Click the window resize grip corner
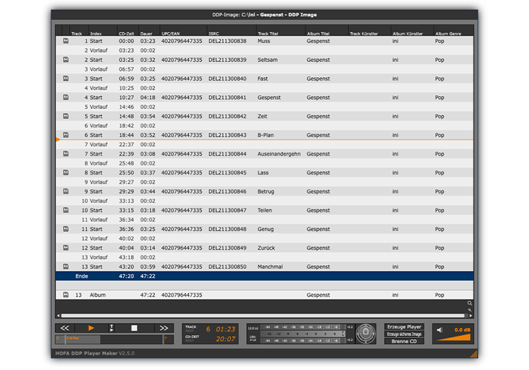The width and height of the screenshot is (529, 370). [474, 354]
